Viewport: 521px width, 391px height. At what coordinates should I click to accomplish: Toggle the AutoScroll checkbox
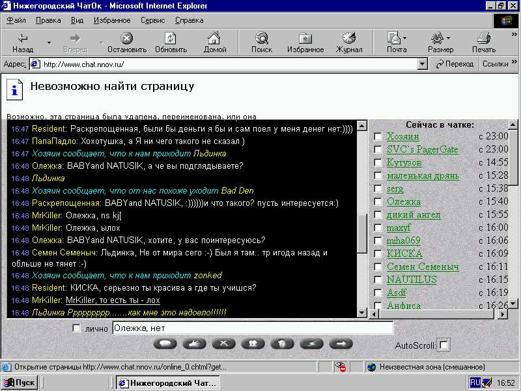[x=444, y=344]
